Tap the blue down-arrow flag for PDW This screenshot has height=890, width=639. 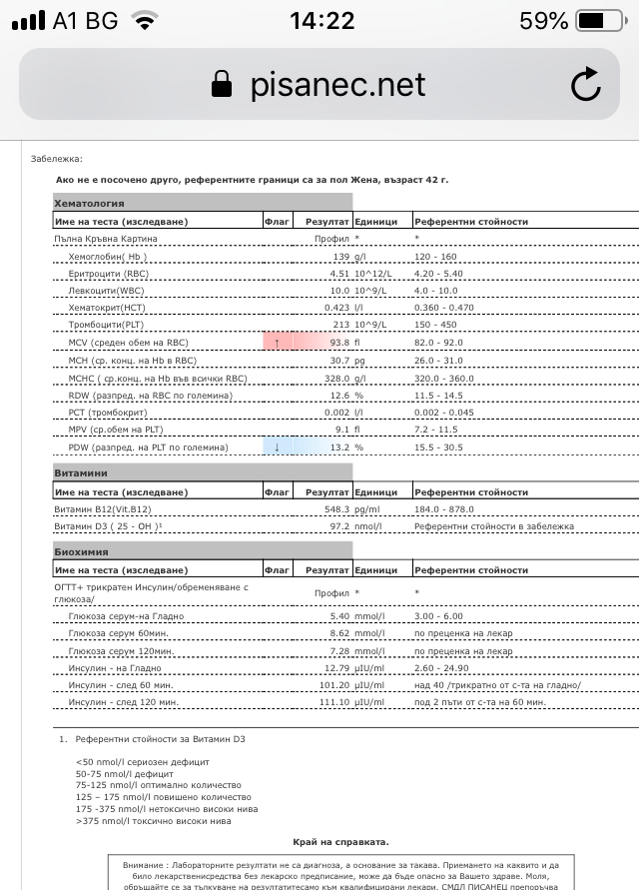pos(277,448)
